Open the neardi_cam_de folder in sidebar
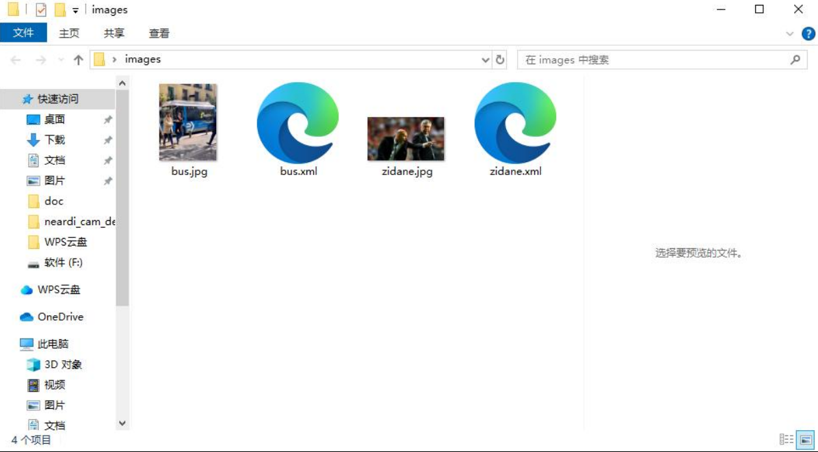This screenshot has width=818, height=452. pos(71,222)
